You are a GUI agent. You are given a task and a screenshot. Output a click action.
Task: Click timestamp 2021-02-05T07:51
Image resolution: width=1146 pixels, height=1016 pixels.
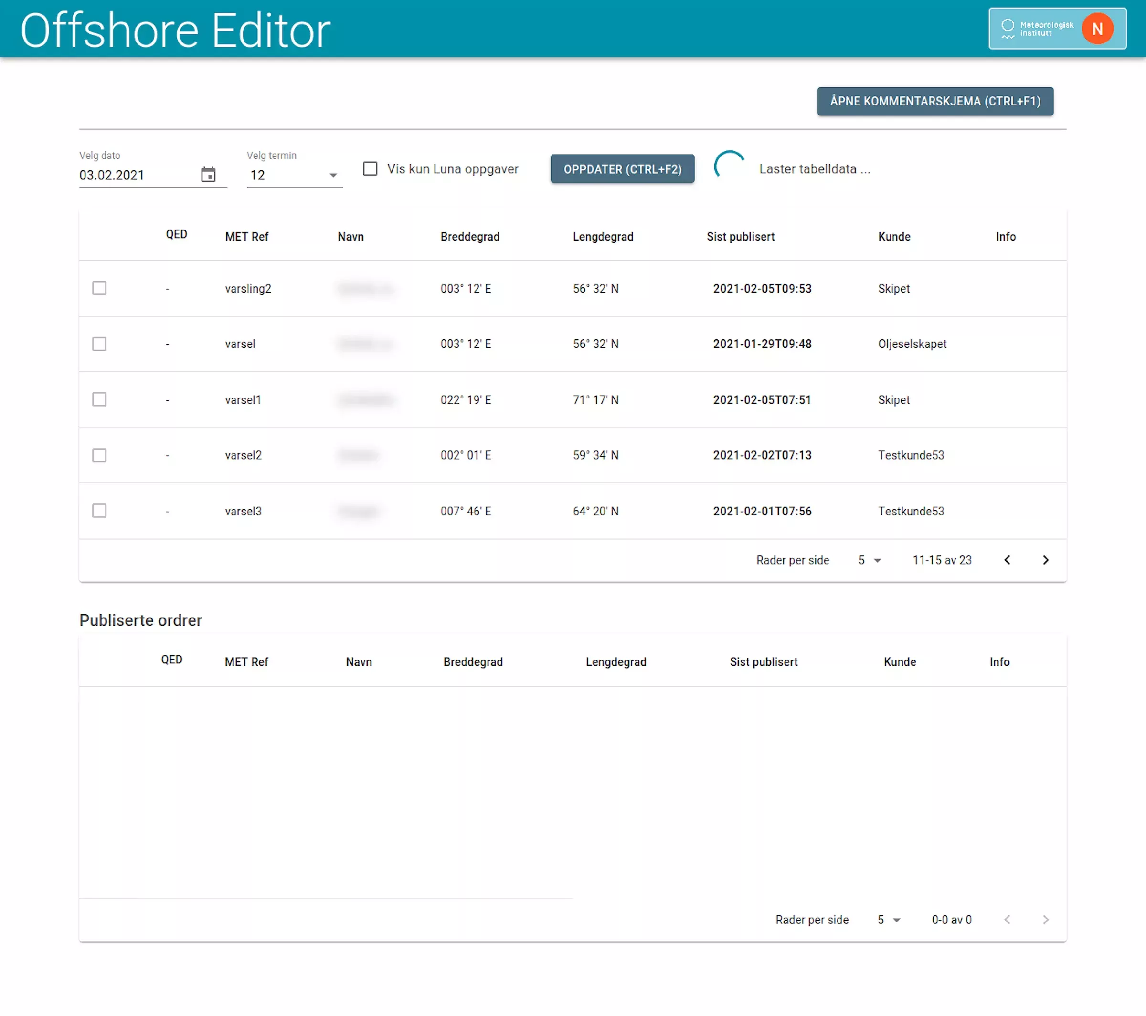coord(762,400)
